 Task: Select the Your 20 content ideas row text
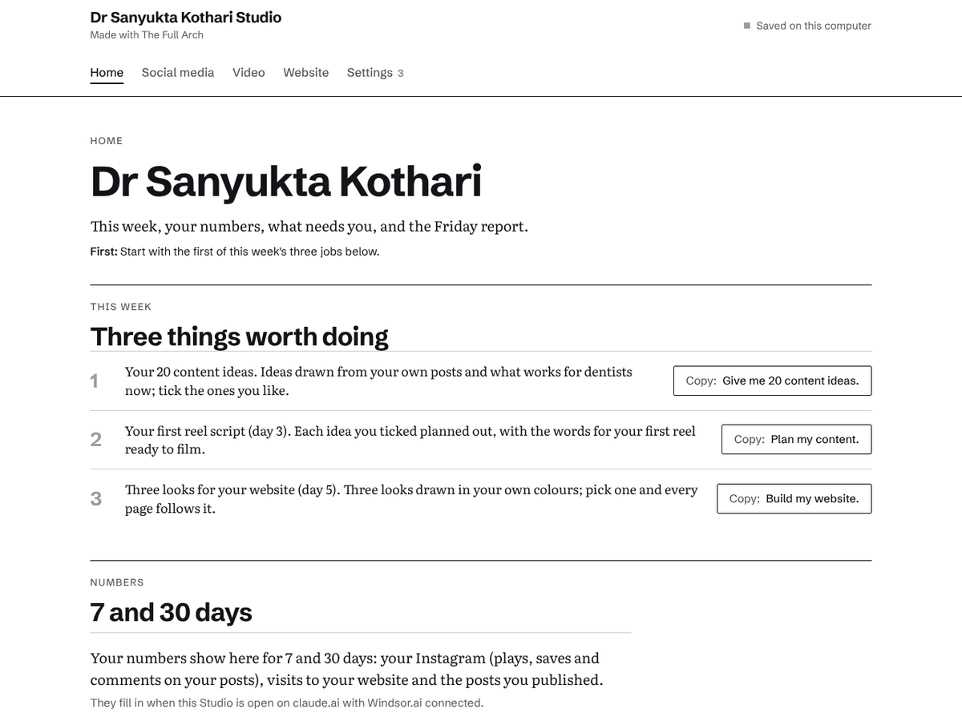pos(378,381)
